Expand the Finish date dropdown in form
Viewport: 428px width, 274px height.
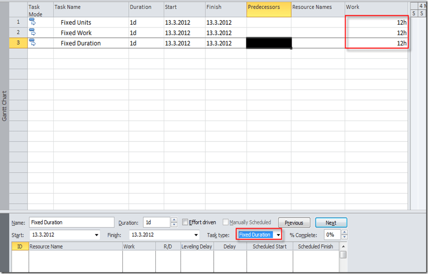tap(196, 235)
